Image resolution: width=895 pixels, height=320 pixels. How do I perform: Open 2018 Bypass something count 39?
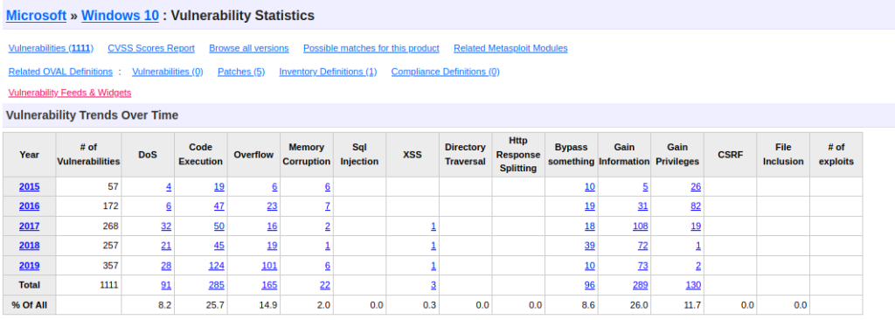[590, 245]
